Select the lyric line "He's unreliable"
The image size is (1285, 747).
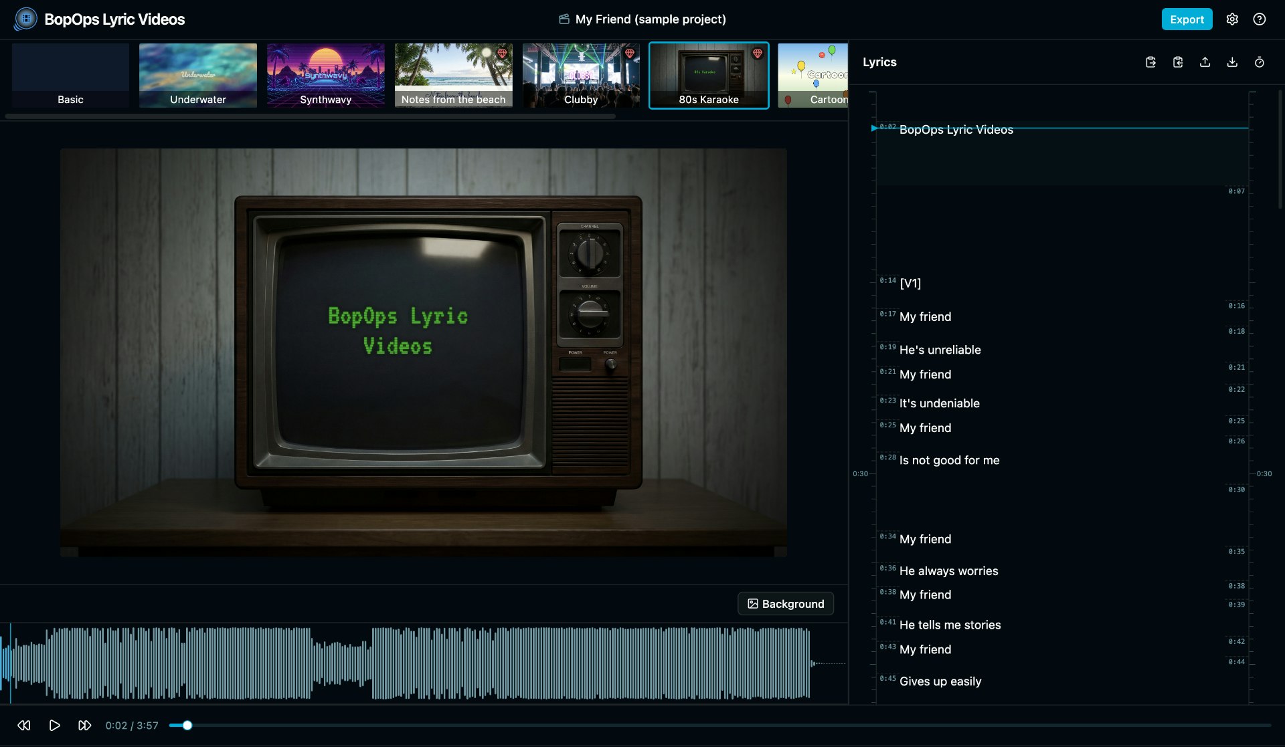point(940,350)
